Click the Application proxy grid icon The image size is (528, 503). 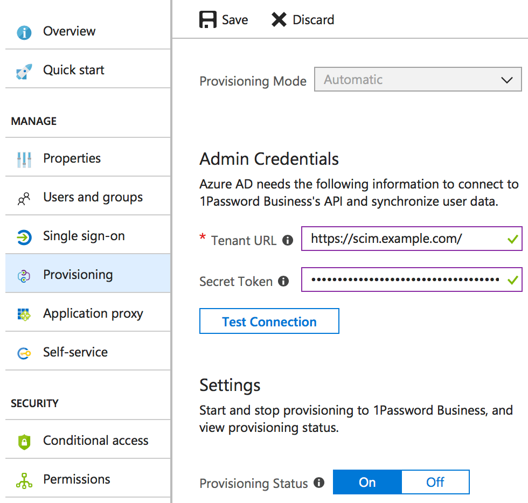pyautogui.click(x=24, y=315)
